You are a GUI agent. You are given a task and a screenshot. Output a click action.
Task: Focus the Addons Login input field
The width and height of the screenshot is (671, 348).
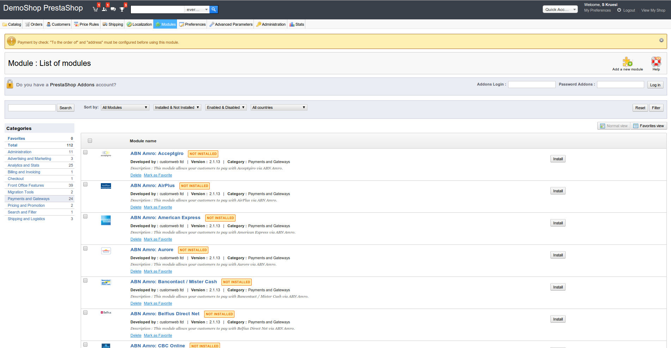tap(532, 85)
